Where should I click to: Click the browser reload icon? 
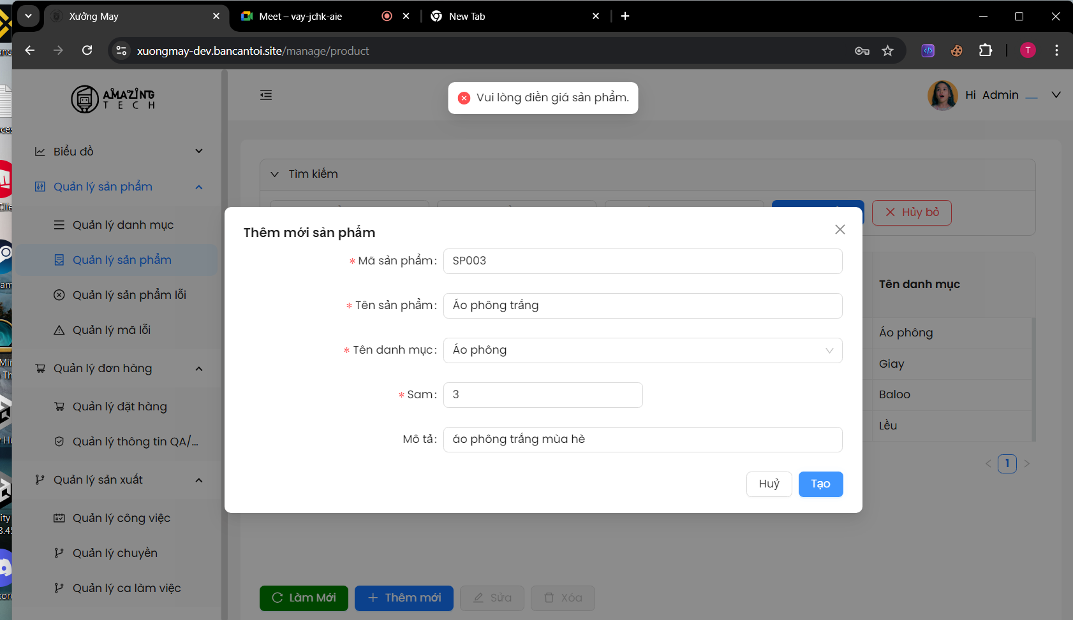click(x=87, y=50)
